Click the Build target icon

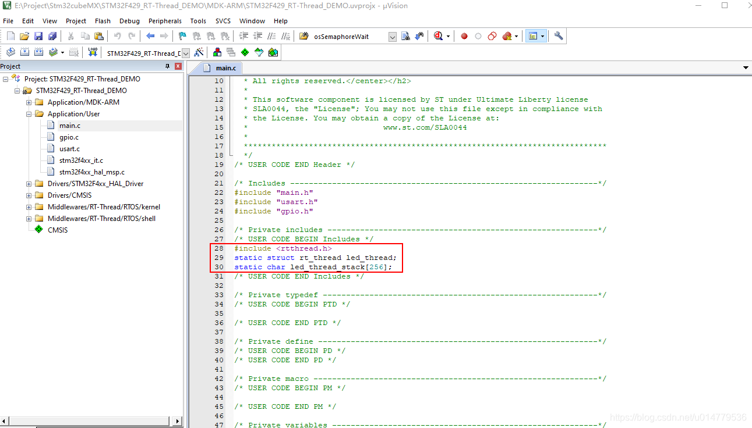(24, 52)
